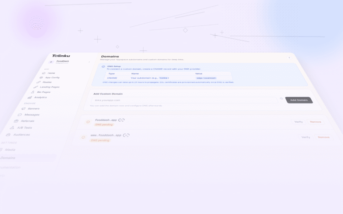Viewport: 343px width, 214px height.
Task: Click the warning icon beside www.fooddash.app
Action: coord(83,137)
